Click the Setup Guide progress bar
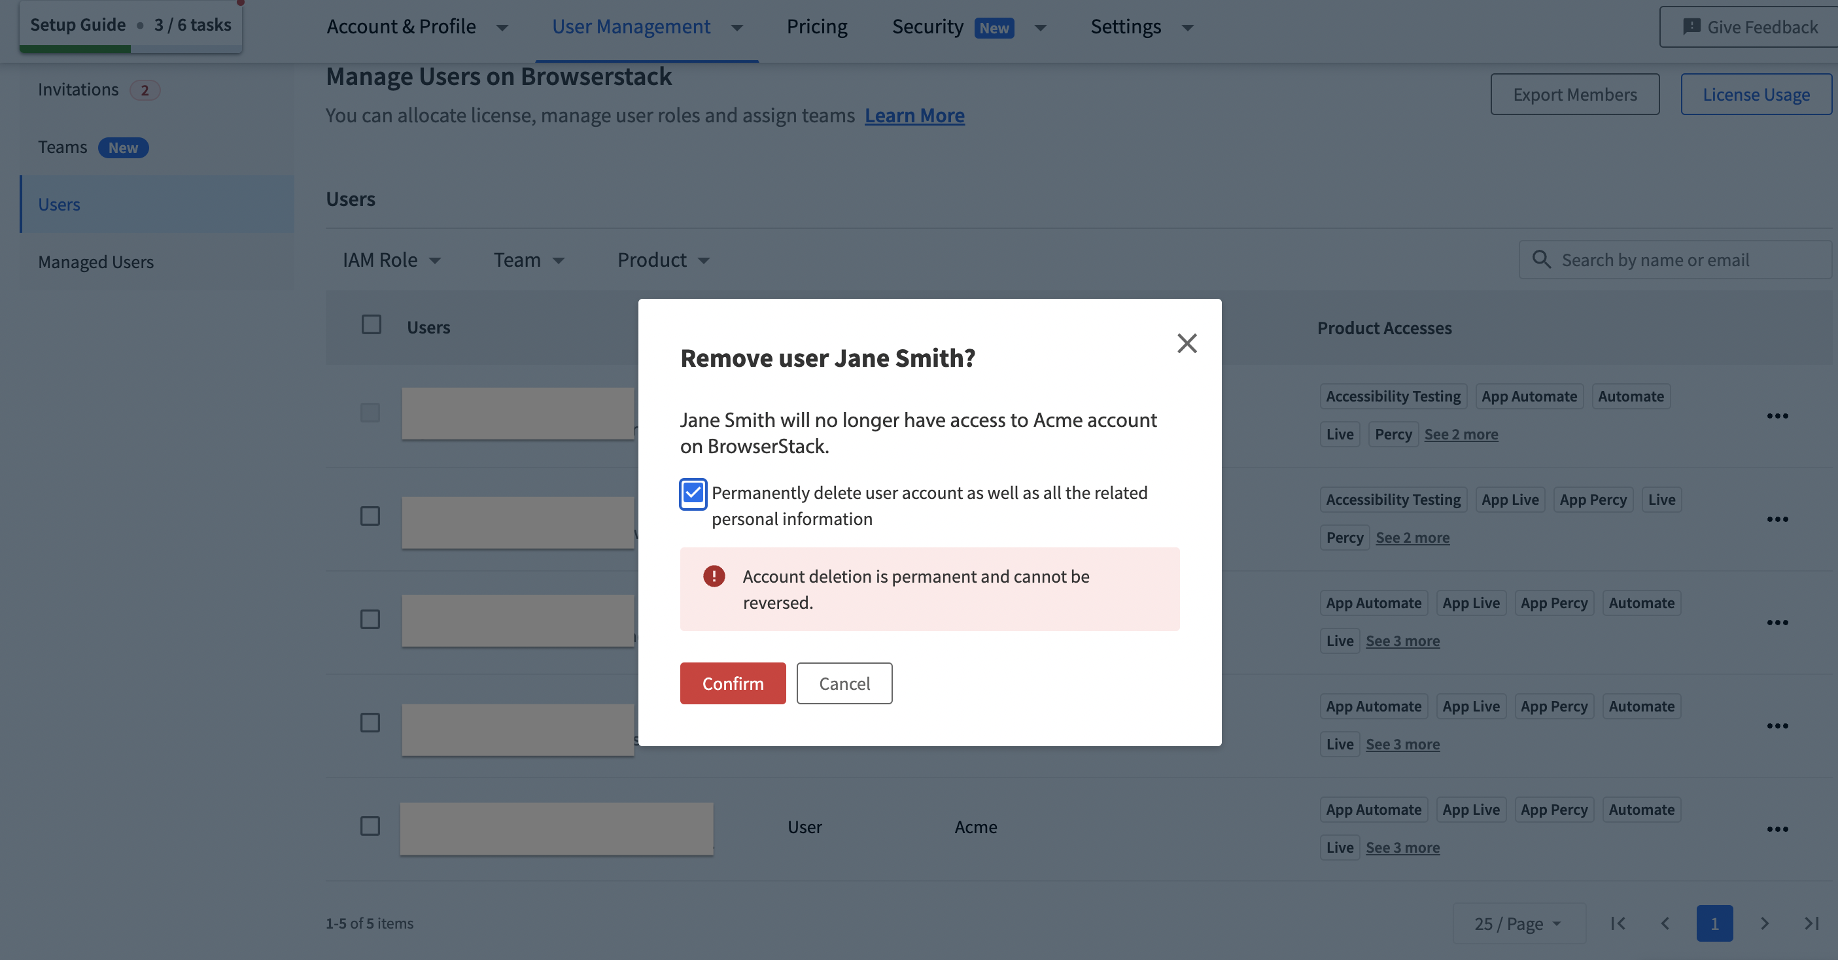Screen dimensions: 1838x960 (131, 48)
